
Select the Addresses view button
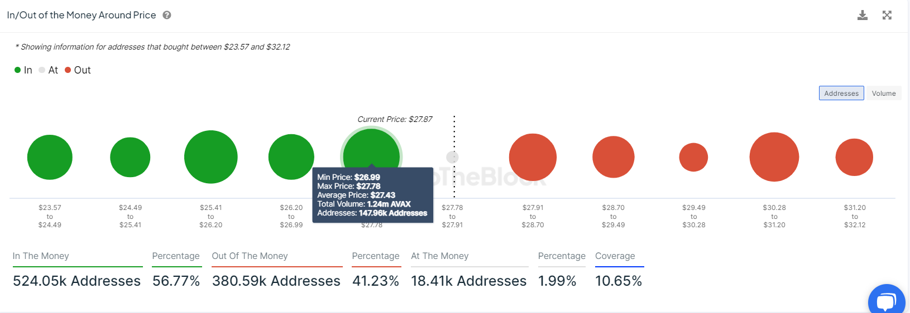(841, 93)
